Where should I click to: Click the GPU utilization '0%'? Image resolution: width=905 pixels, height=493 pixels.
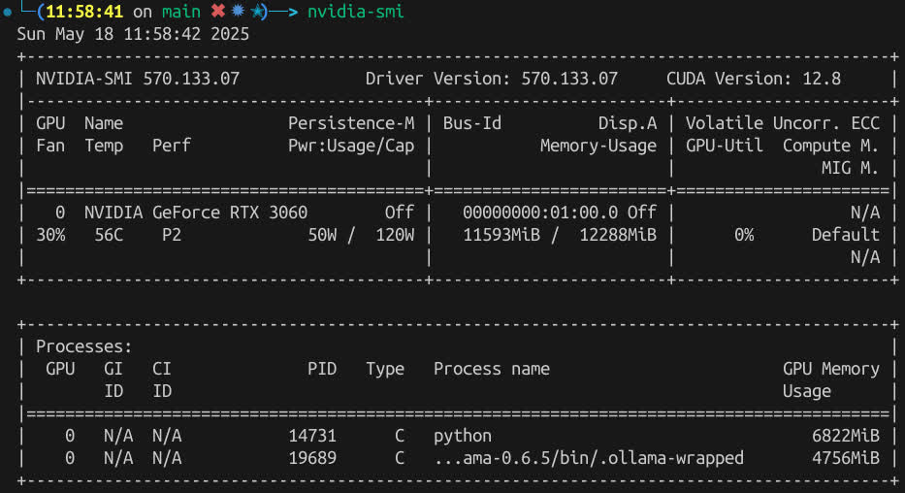point(743,235)
